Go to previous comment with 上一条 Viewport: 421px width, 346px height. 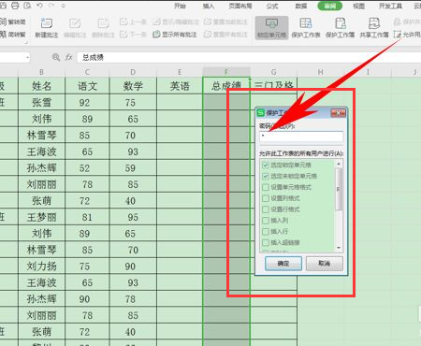[x=133, y=22]
